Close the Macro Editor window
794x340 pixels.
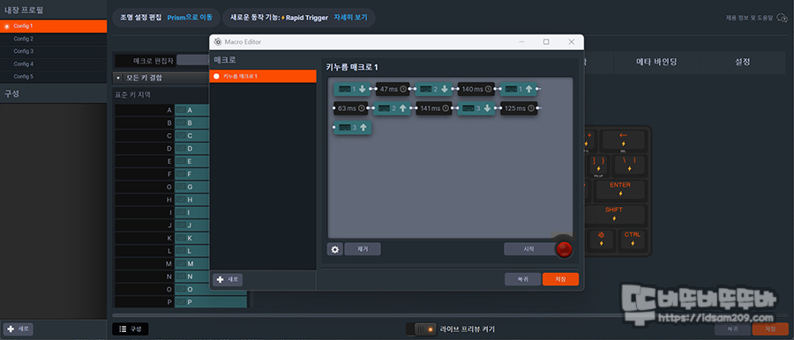click(571, 42)
